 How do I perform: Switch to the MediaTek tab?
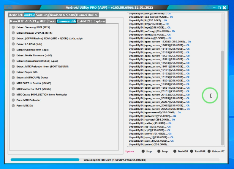coord(16,15)
